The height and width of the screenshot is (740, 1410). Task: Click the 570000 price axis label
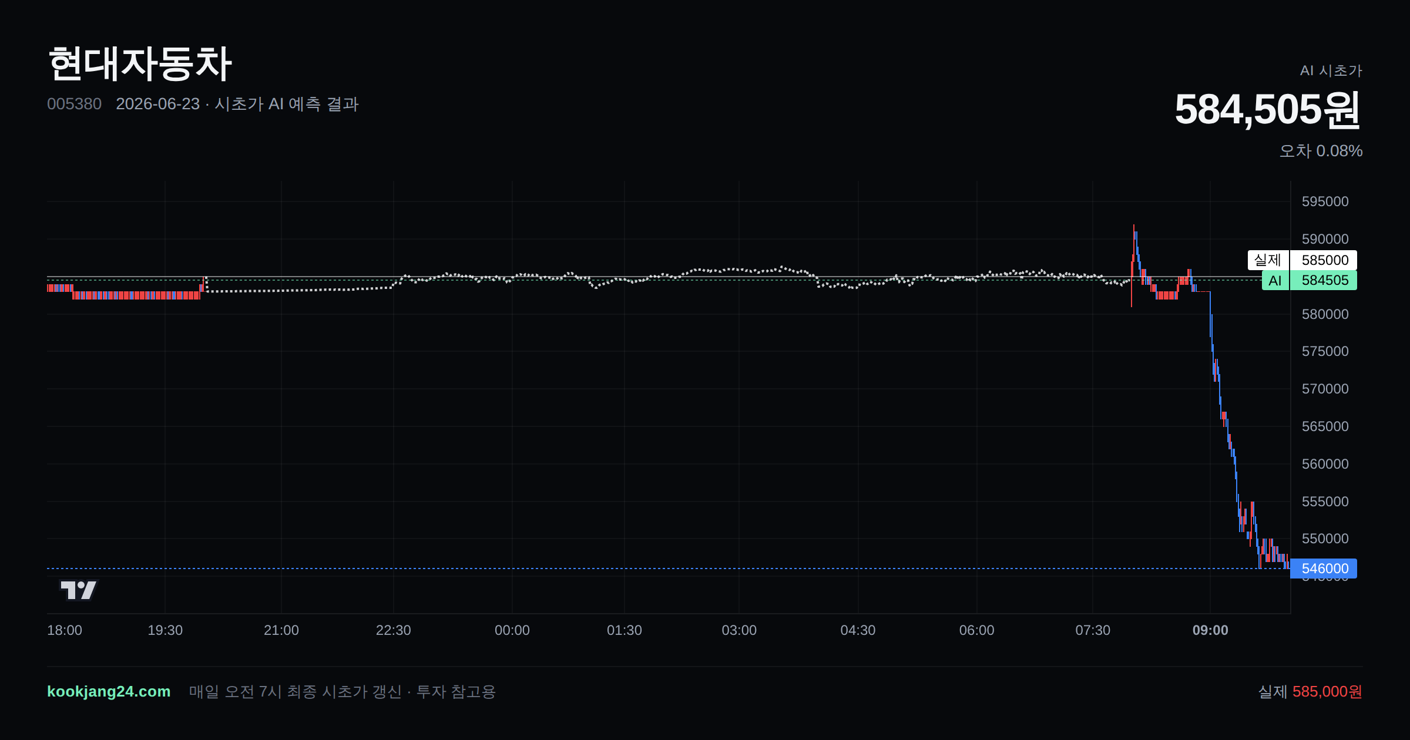pos(1325,389)
